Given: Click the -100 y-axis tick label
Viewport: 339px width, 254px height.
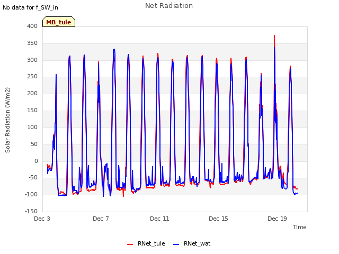Looking at the screenshot, I should tap(31, 194).
